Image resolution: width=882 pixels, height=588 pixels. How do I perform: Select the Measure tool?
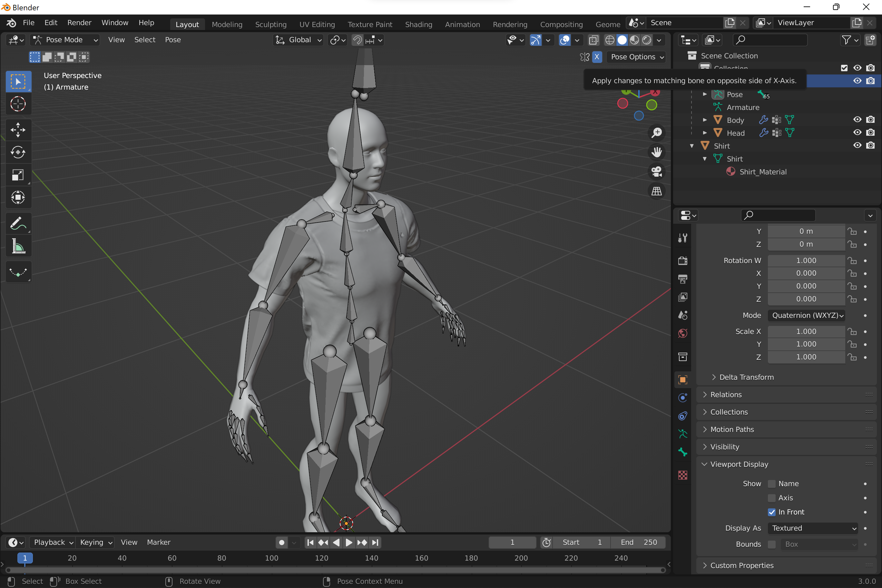tap(18, 246)
